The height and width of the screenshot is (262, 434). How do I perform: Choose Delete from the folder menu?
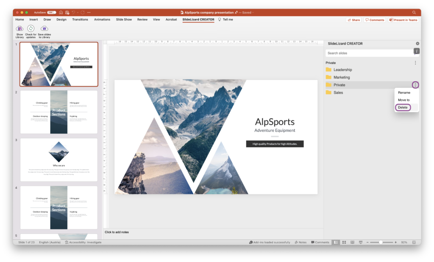point(403,107)
